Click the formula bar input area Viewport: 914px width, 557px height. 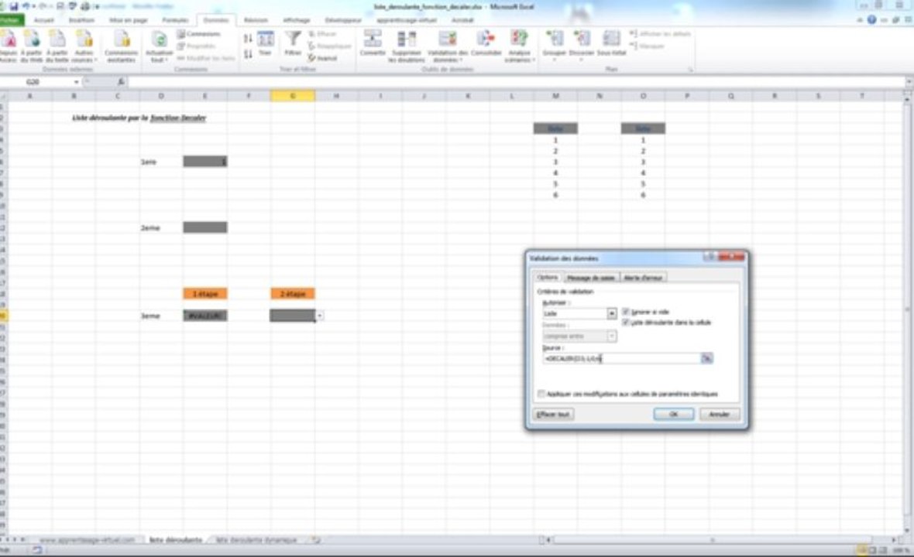point(516,82)
